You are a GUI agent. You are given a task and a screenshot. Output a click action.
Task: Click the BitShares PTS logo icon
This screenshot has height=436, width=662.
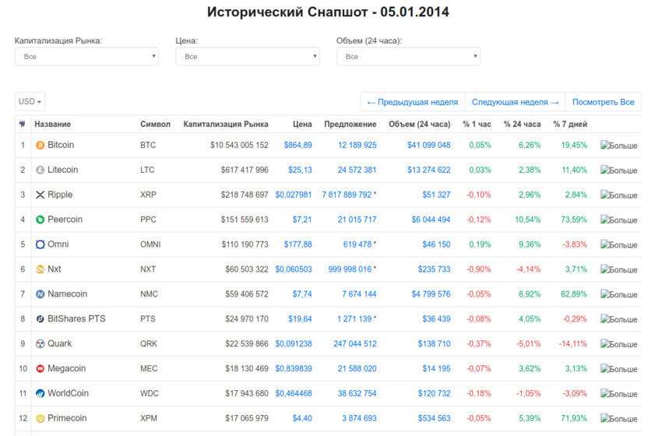(40, 319)
